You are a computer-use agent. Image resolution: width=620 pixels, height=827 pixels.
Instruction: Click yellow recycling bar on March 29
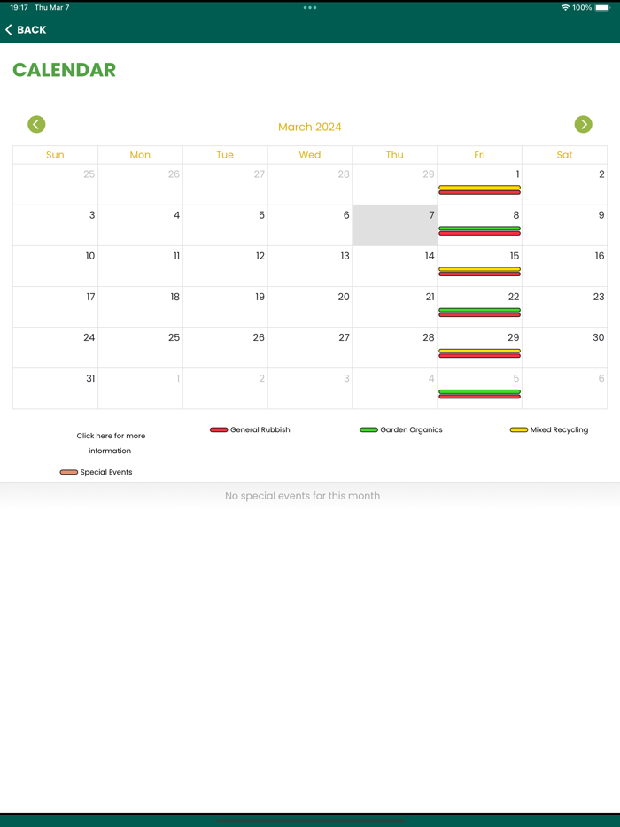(x=480, y=351)
